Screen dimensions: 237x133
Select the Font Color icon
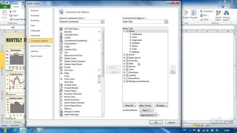(x=61, y=79)
